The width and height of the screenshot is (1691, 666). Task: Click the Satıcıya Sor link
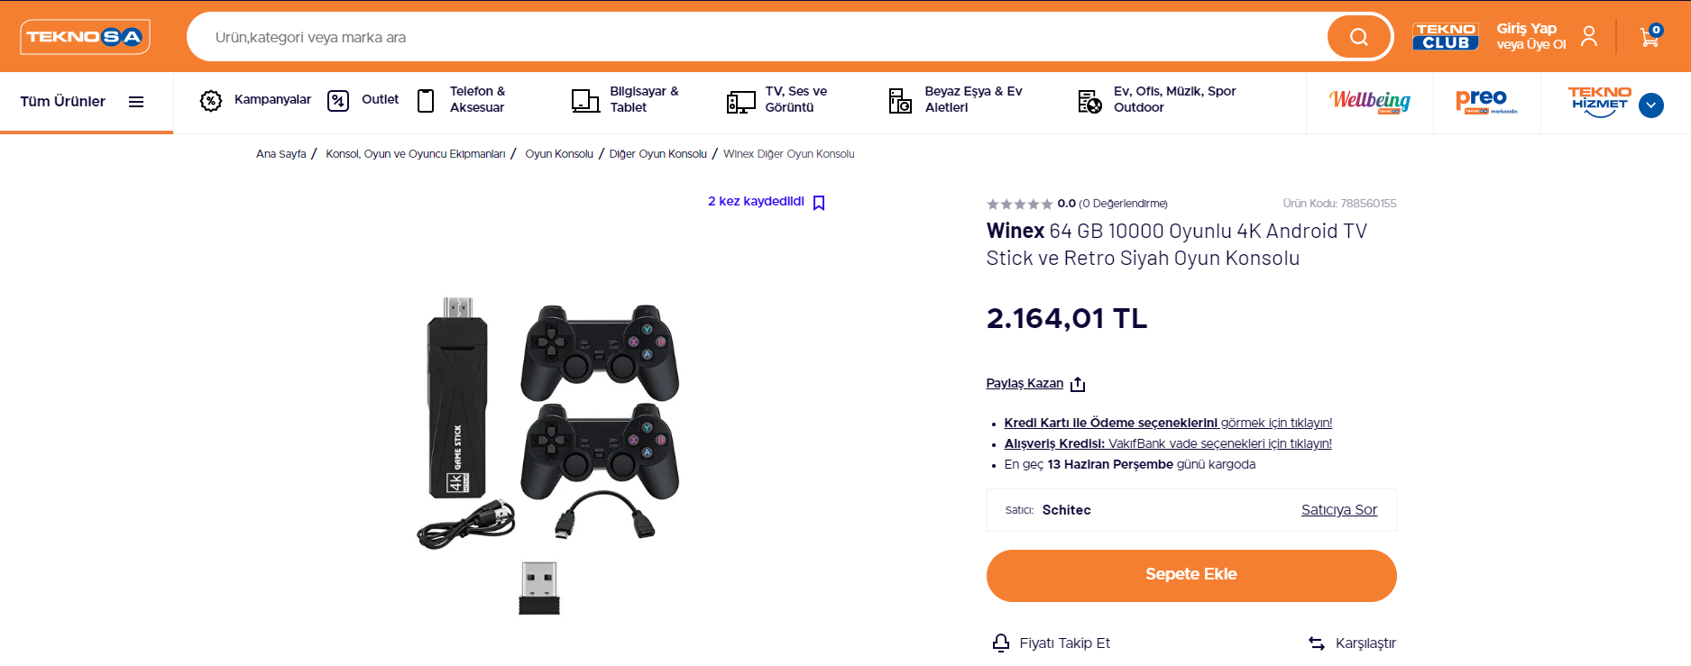(x=1338, y=510)
